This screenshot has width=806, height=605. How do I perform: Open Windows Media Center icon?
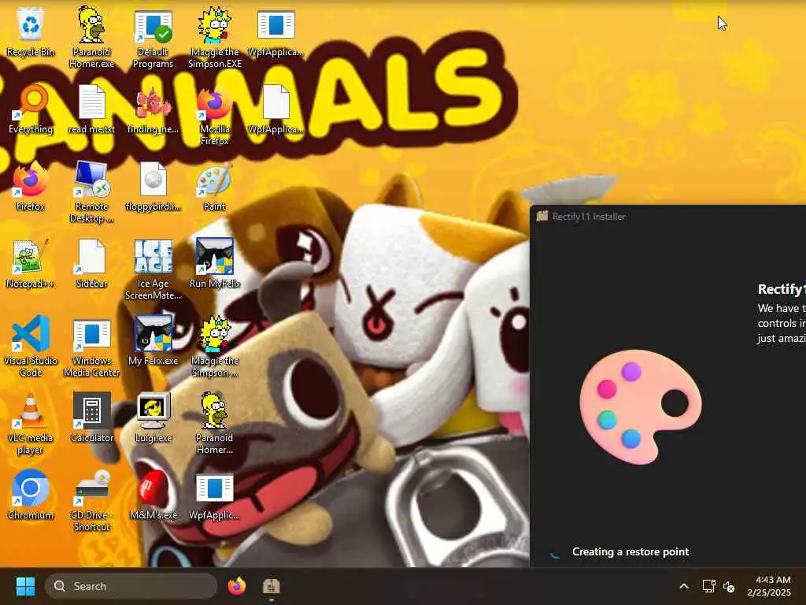click(x=91, y=347)
